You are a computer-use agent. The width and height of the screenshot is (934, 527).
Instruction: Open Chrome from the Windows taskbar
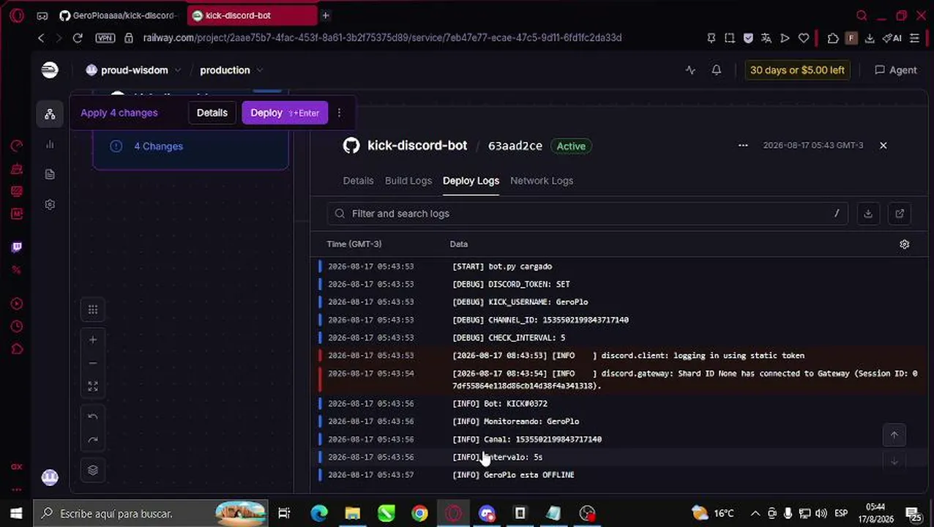419,513
